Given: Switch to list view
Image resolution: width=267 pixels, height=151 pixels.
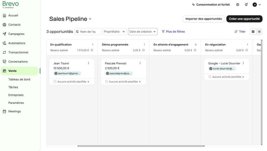Looking at the screenshot, I should coord(259,32).
